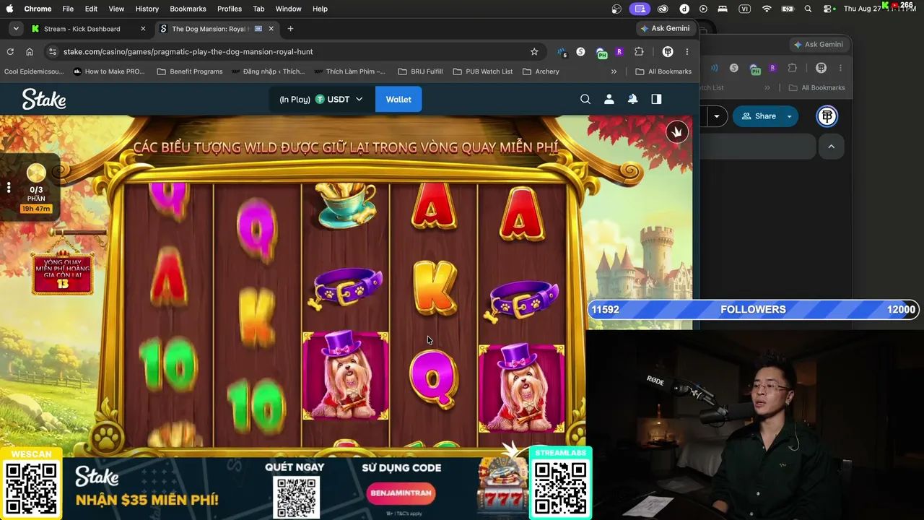Open the Window menu
The height and width of the screenshot is (520, 924).
pyautogui.click(x=288, y=9)
